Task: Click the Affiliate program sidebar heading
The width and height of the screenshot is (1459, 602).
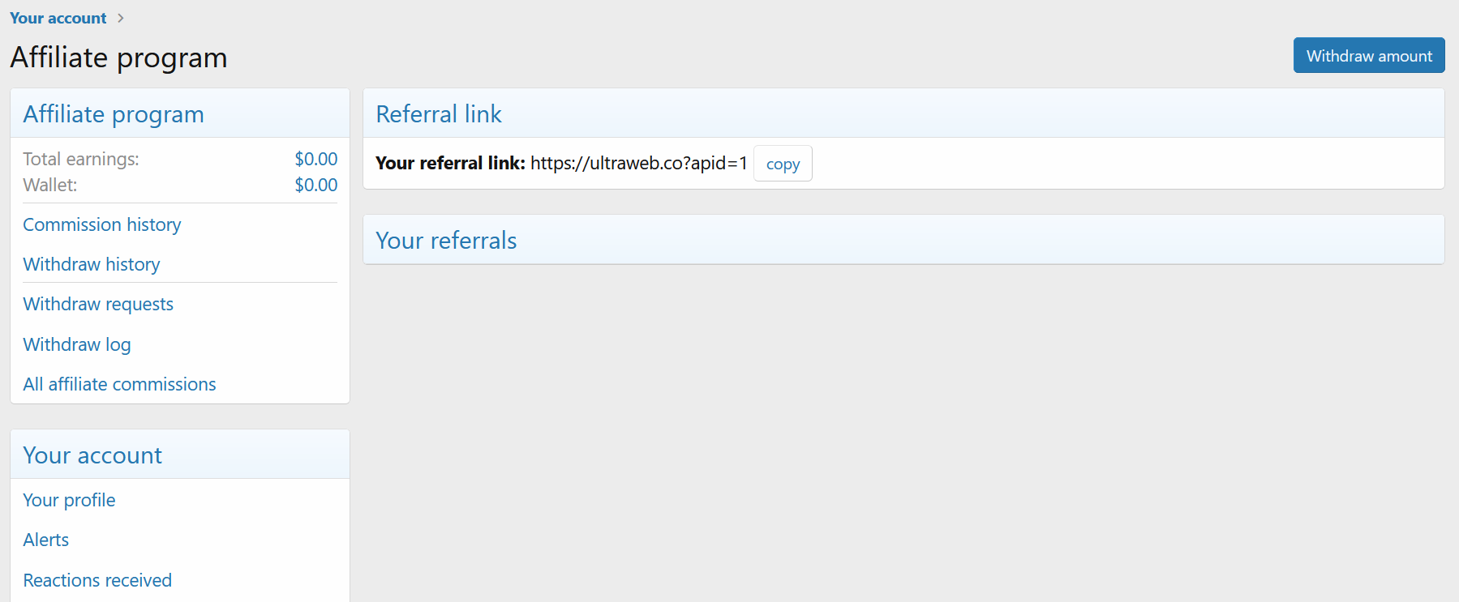Action: (x=114, y=114)
